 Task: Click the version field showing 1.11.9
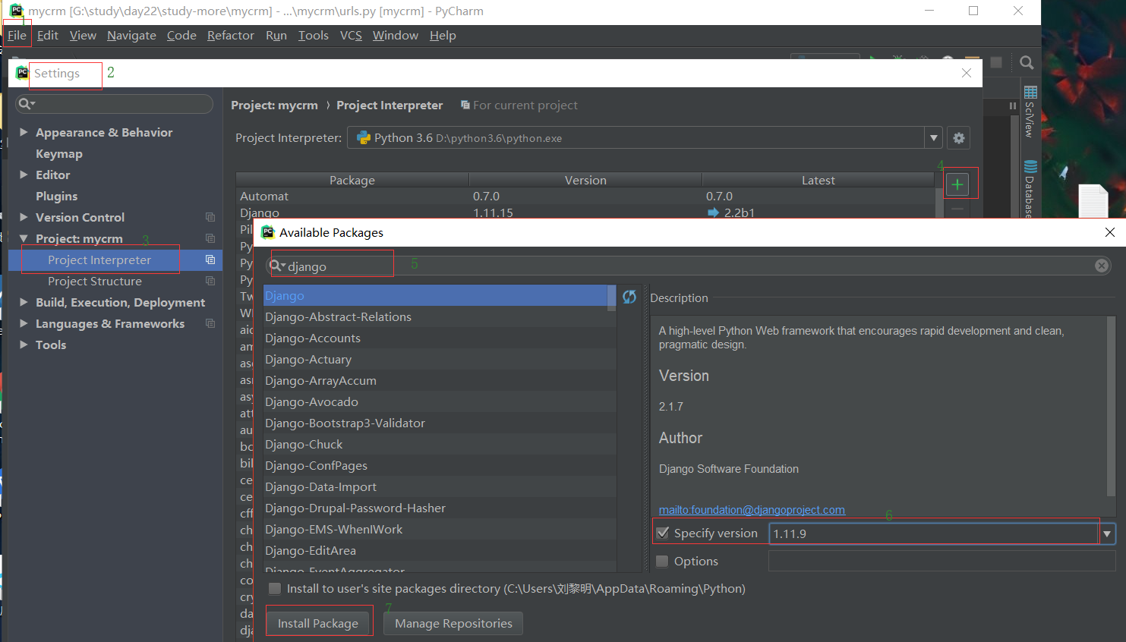934,533
